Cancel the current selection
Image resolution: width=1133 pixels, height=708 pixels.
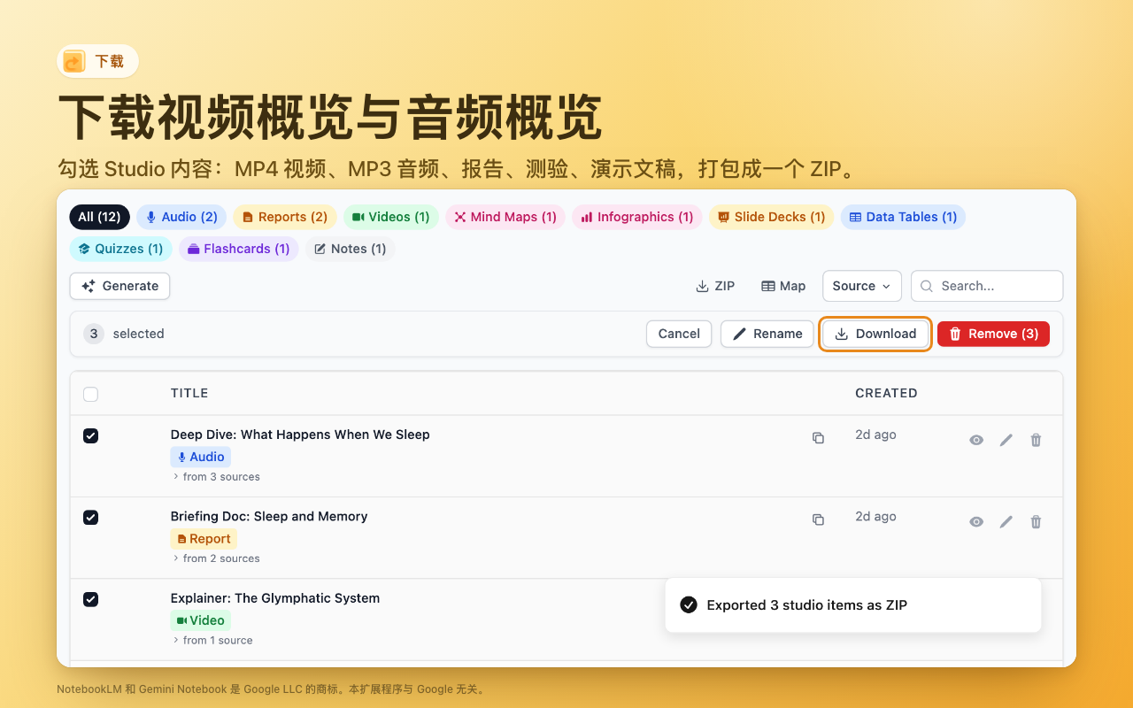coord(679,334)
